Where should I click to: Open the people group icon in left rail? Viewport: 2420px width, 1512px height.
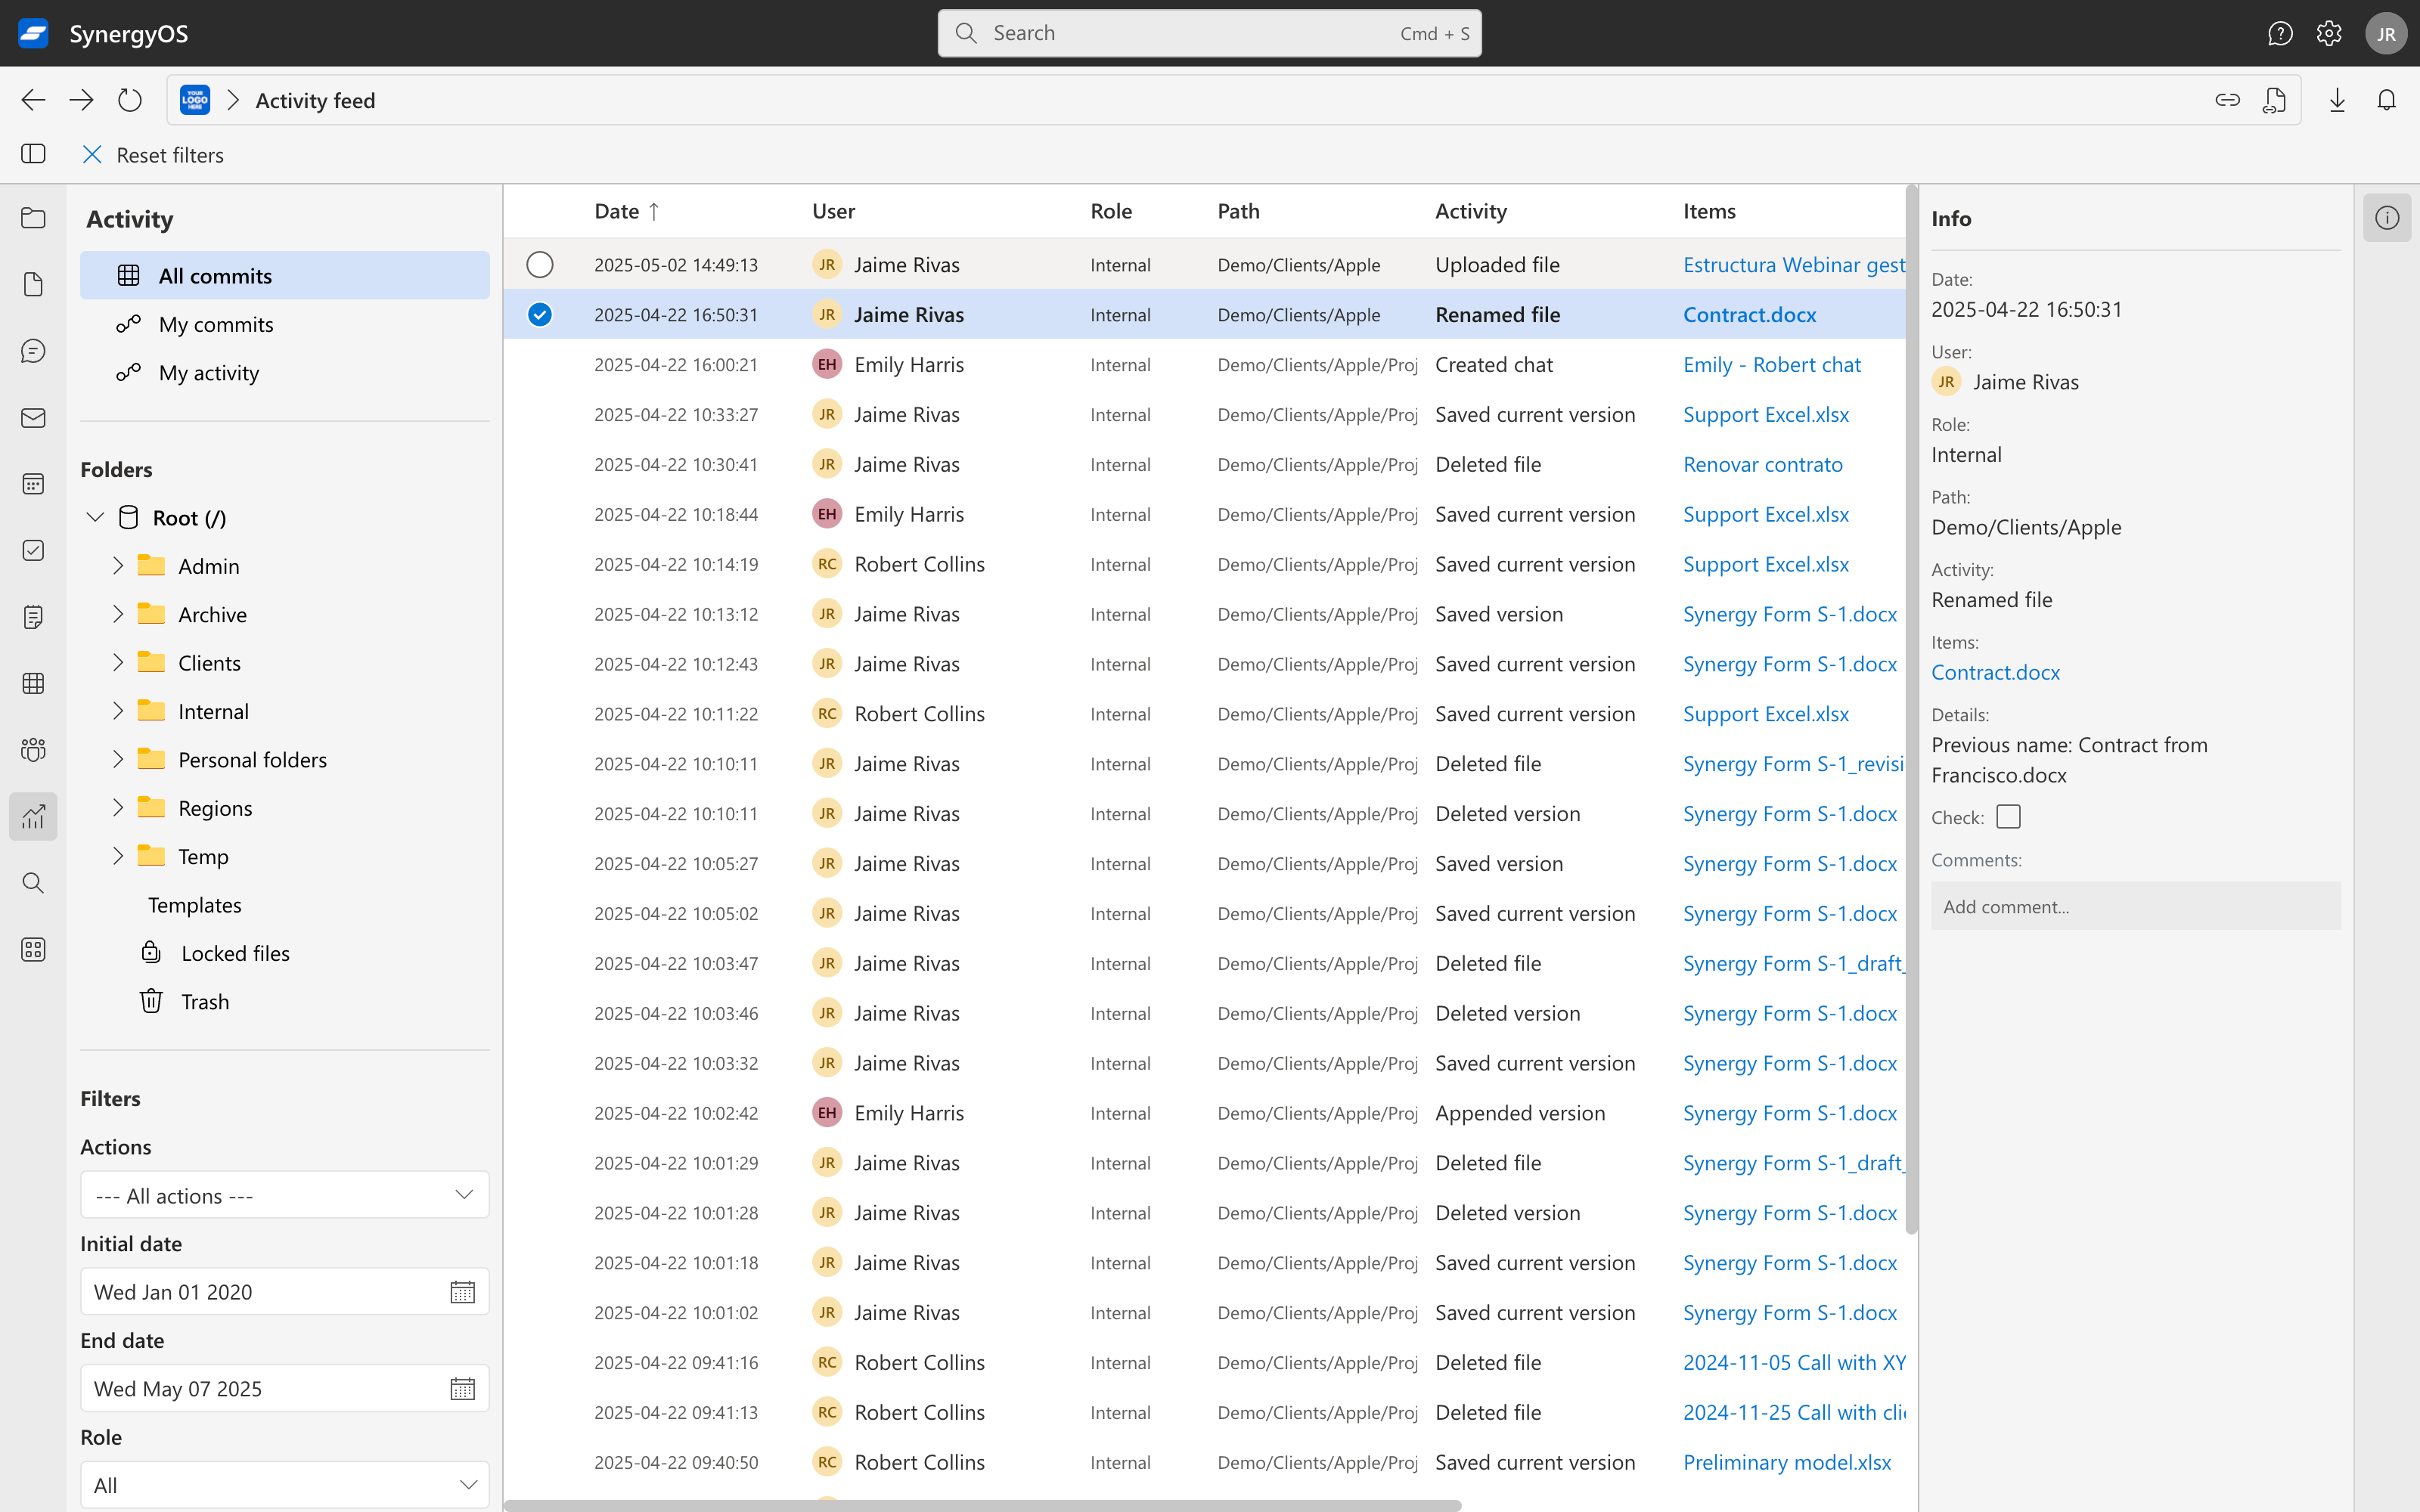click(33, 750)
